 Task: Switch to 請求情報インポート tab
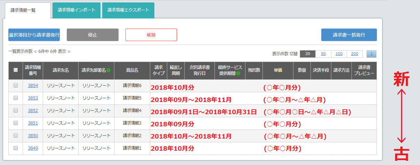(x=76, y=10)
